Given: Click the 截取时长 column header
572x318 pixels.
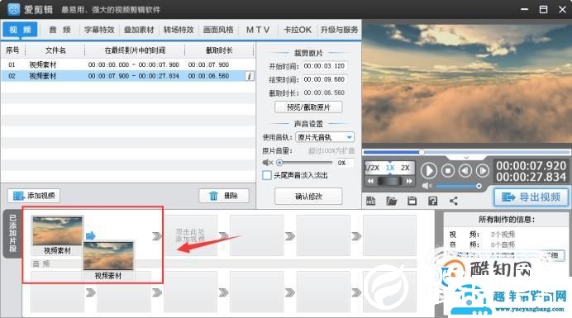Looking at the screenshot, I should point(219,50).
